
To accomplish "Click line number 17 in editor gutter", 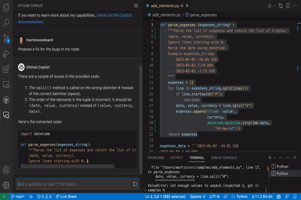I will coord(151,105).
